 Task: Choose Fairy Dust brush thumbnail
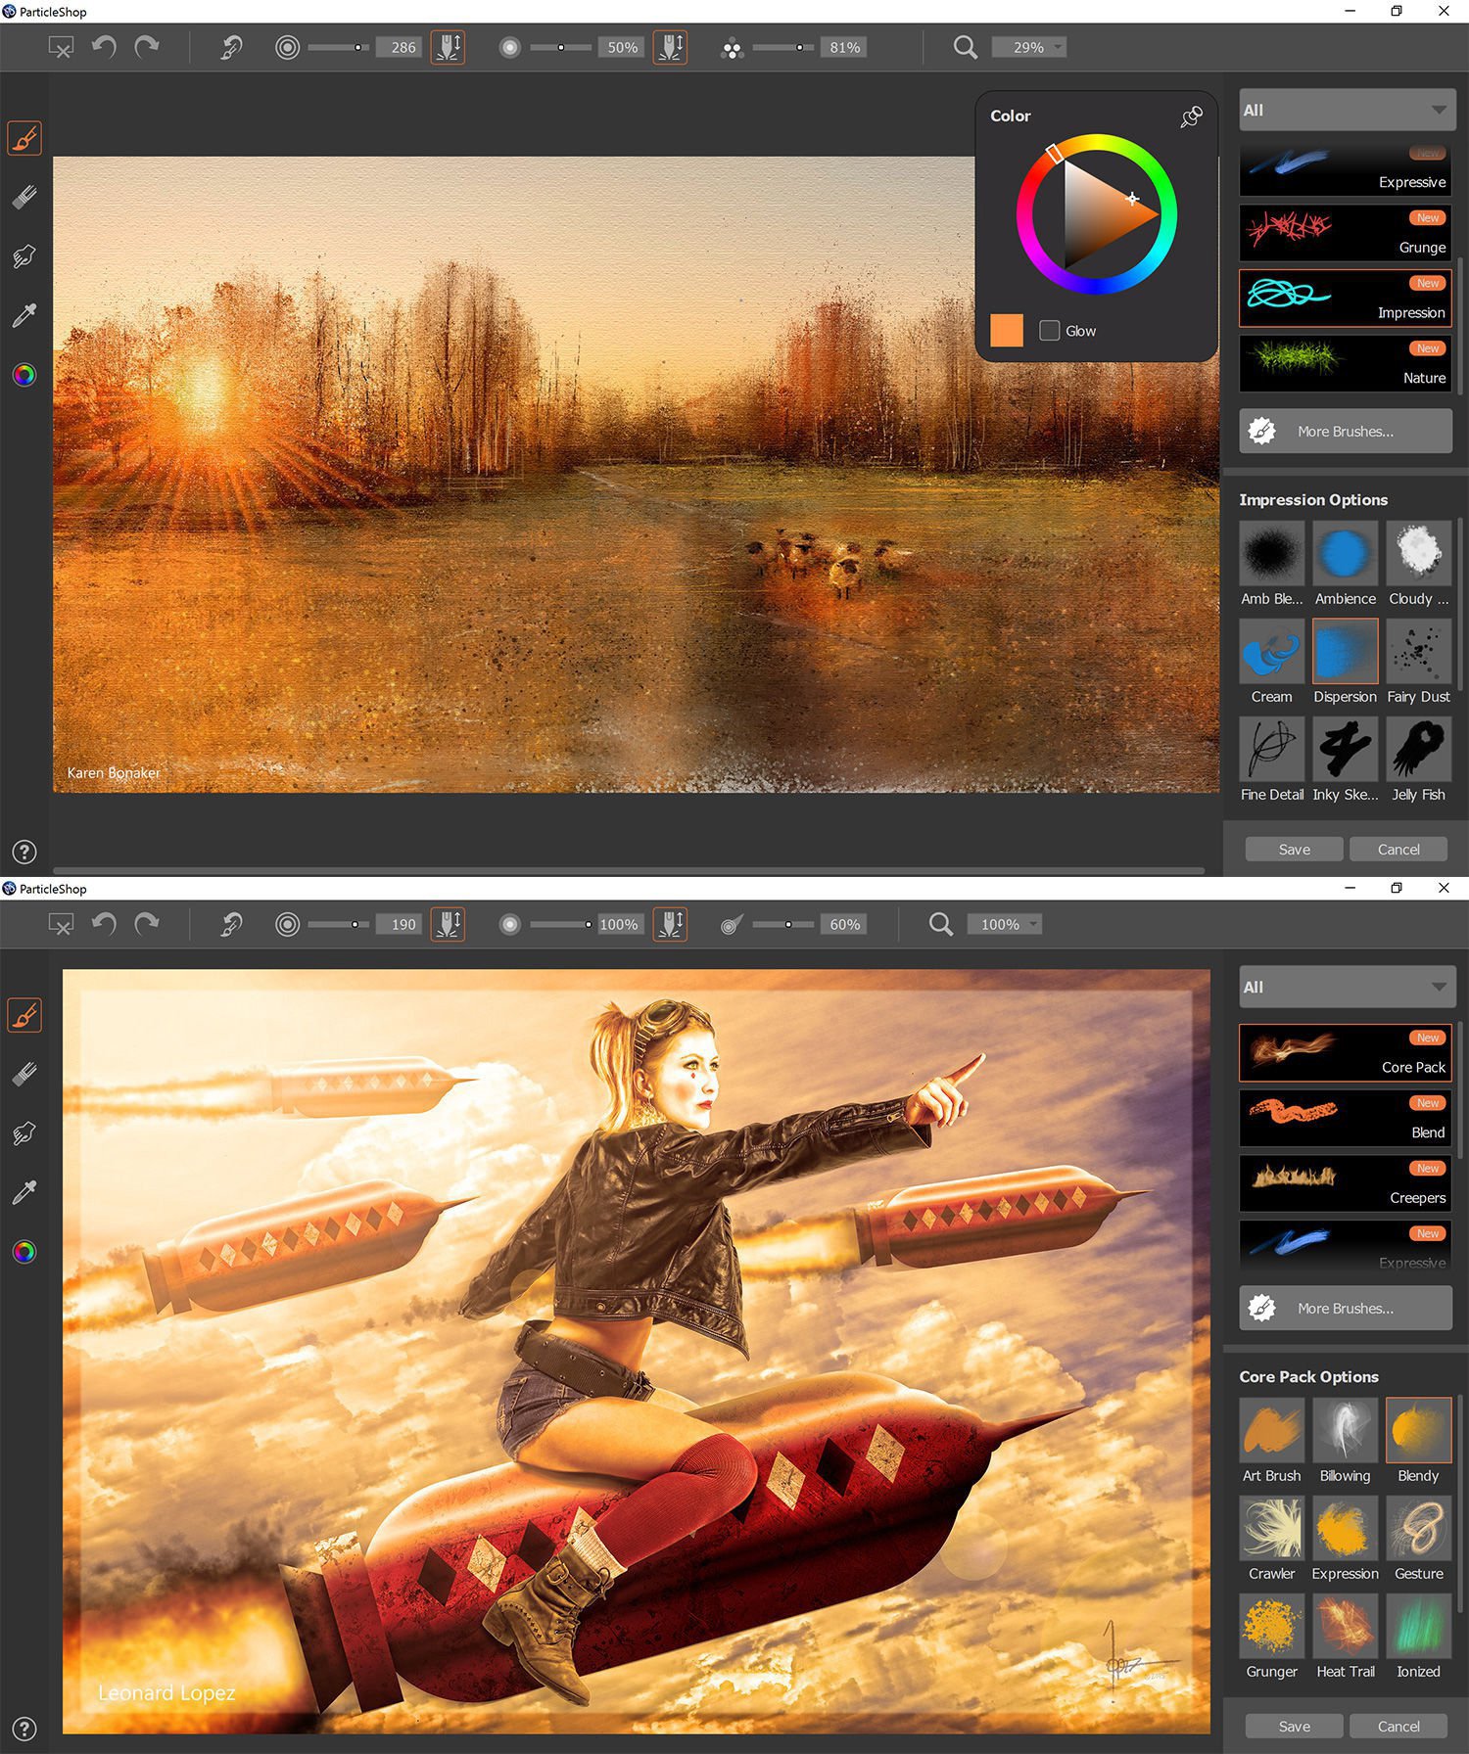pyautogui.click(x=1418, y=651)
